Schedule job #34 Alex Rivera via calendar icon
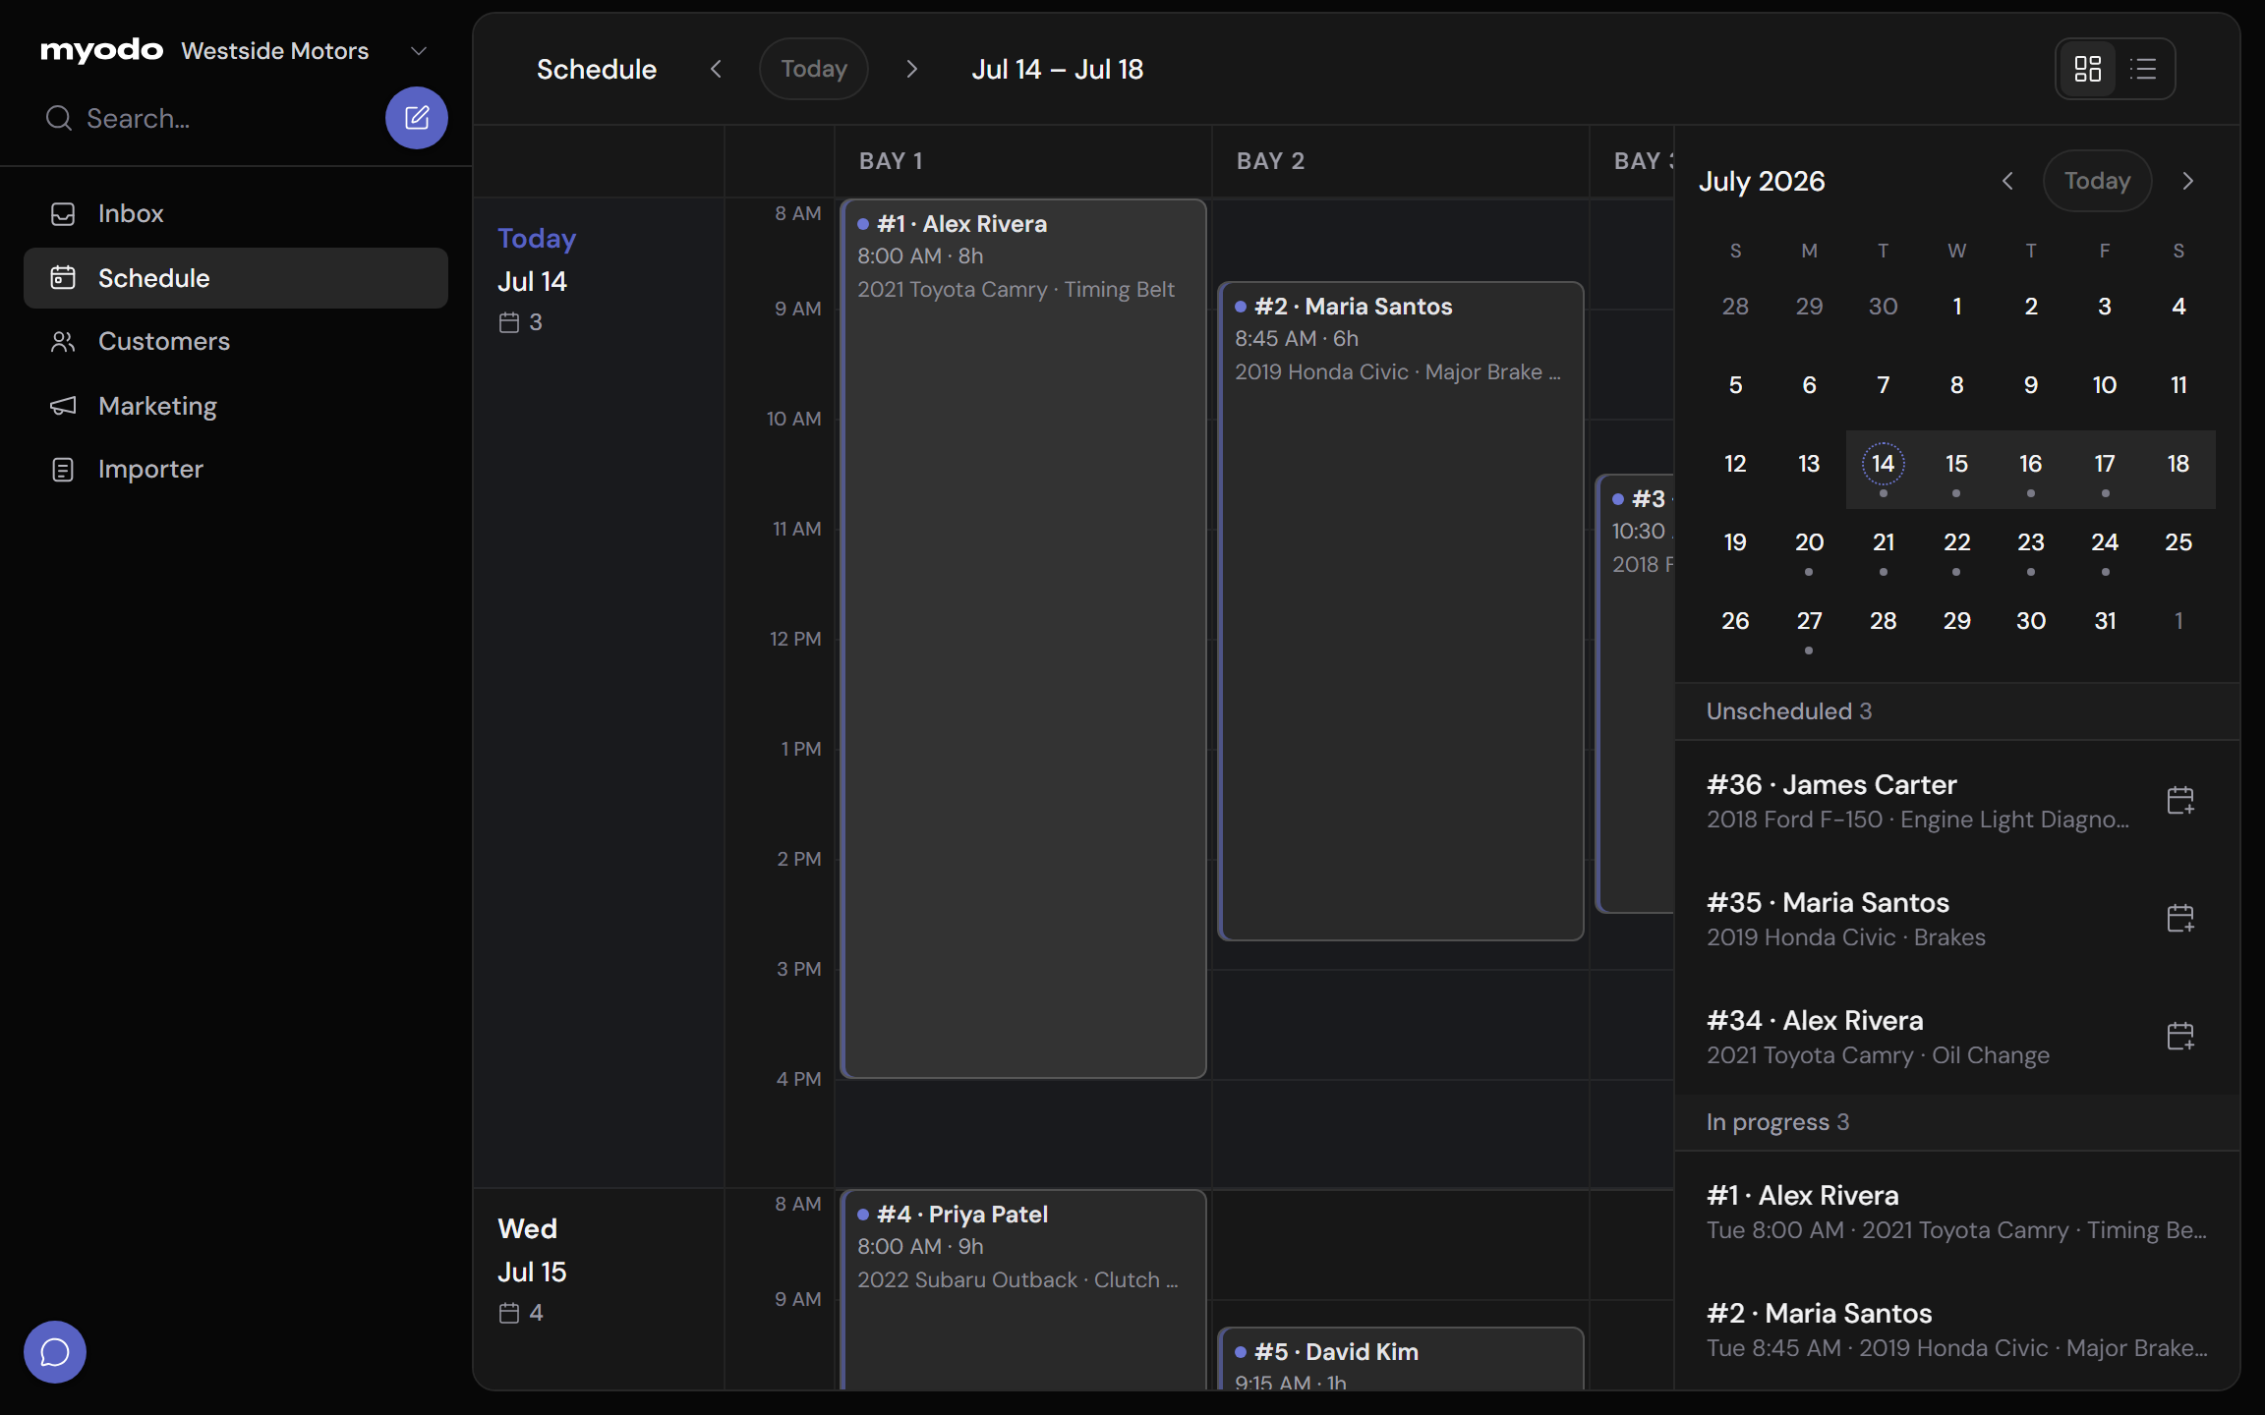Image resolution: width=2265 pixels, height=1415 pixels. click(2179, 1036)
